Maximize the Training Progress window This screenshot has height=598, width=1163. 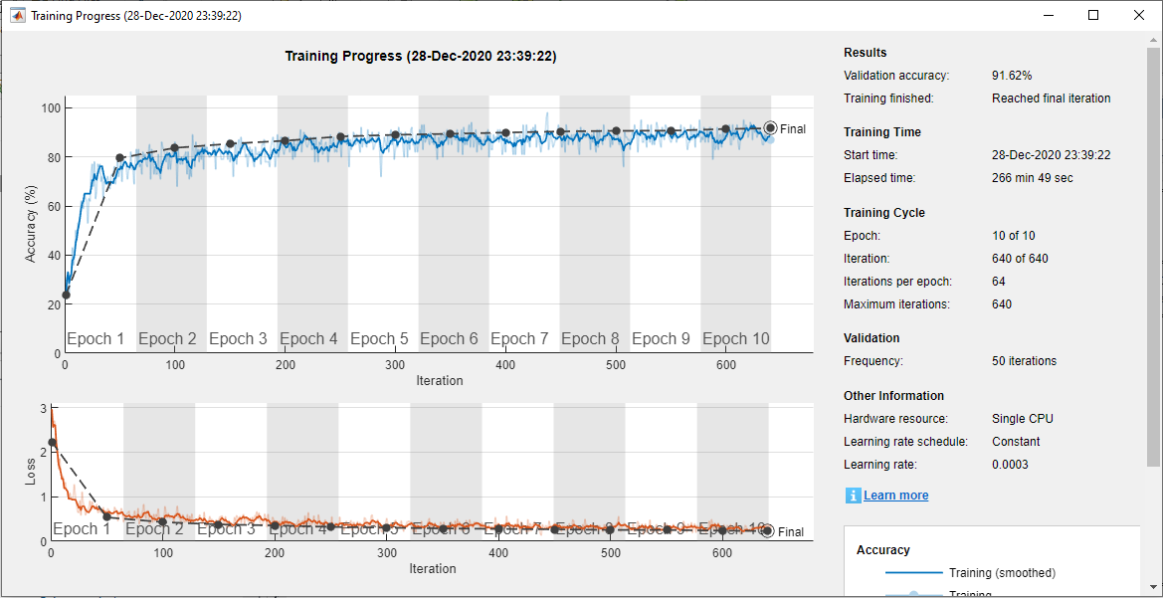click(x=1091, y=15)
